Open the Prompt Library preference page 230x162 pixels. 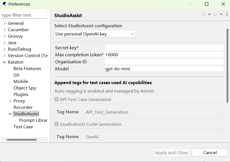33,120
